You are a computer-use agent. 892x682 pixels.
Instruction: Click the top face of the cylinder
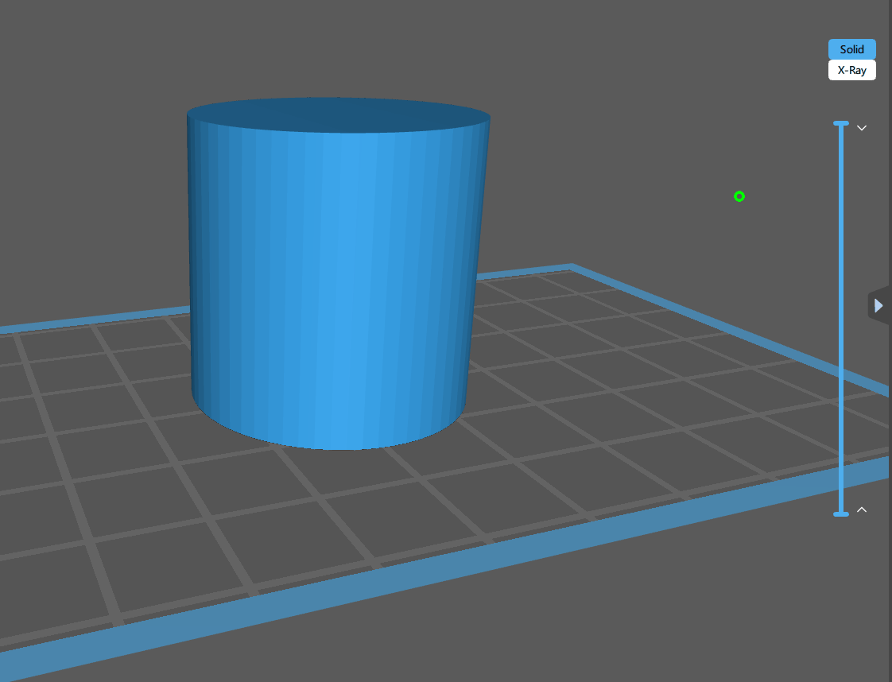[x=338, y=115]
